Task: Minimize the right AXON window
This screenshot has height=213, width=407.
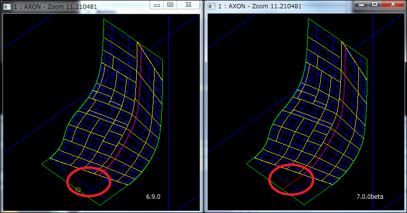Action: pyautogui.click(x=362, y=4)
